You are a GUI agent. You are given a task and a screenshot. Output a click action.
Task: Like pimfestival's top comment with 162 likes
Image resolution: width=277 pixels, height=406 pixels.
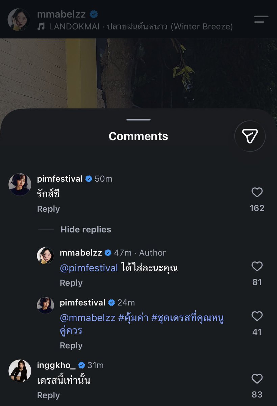click(x=257, y=193)
